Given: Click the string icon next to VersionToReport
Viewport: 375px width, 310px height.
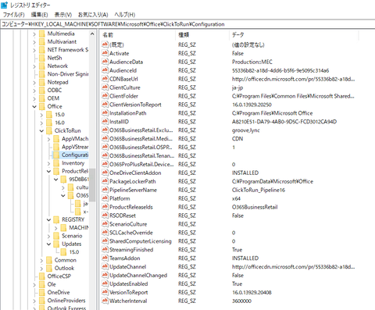Looking at the screenshot, I should (105, 292).
